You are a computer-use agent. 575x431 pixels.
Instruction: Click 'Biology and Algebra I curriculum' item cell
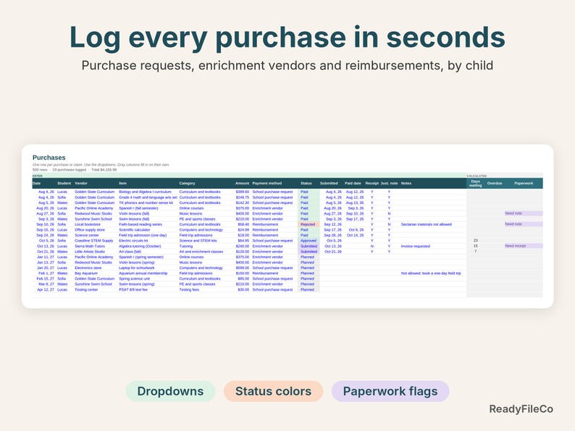tap(145, 192)
